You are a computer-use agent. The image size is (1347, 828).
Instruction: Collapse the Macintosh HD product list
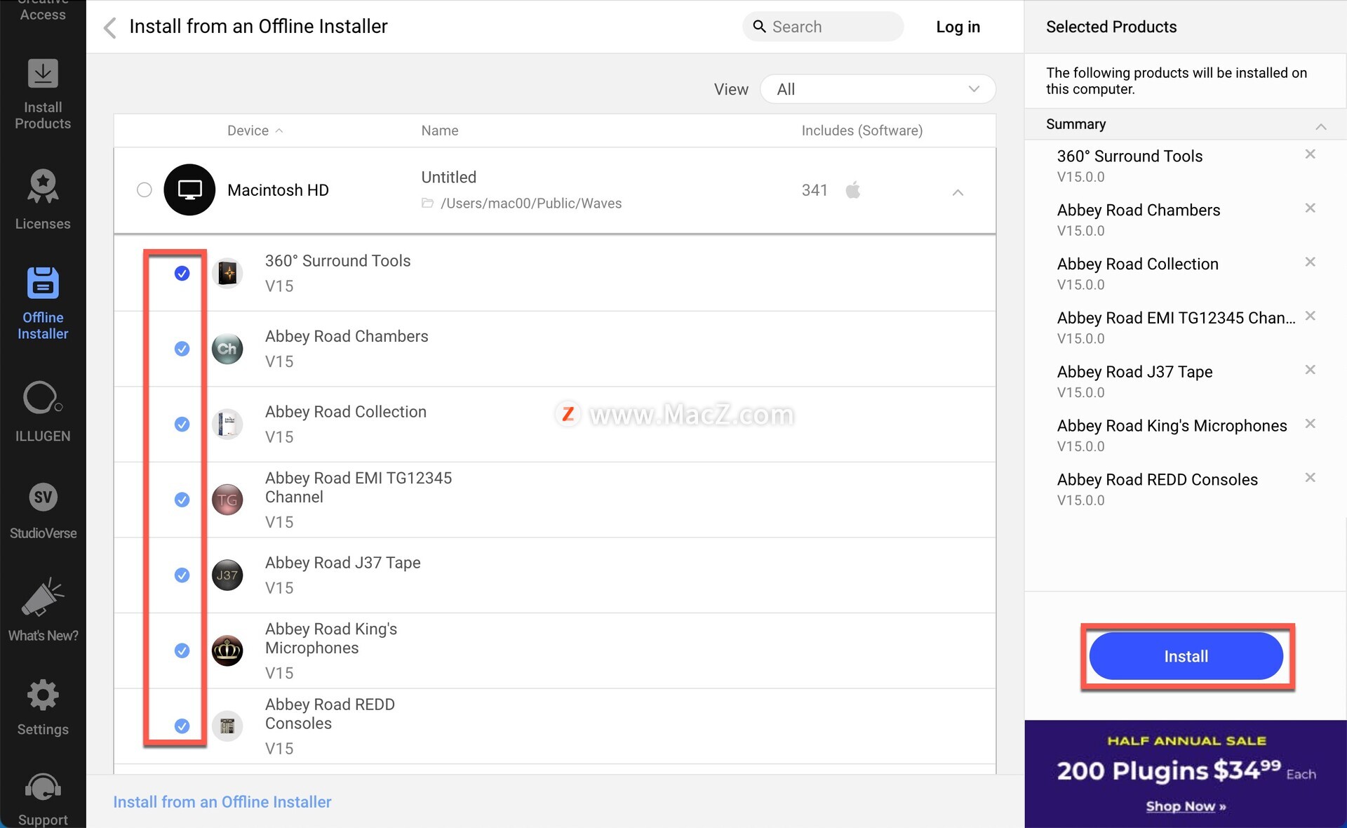click(x=958, y=192)
